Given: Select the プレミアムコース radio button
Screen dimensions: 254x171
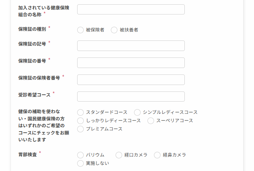Looking at the screenshot, I should 80,129.
